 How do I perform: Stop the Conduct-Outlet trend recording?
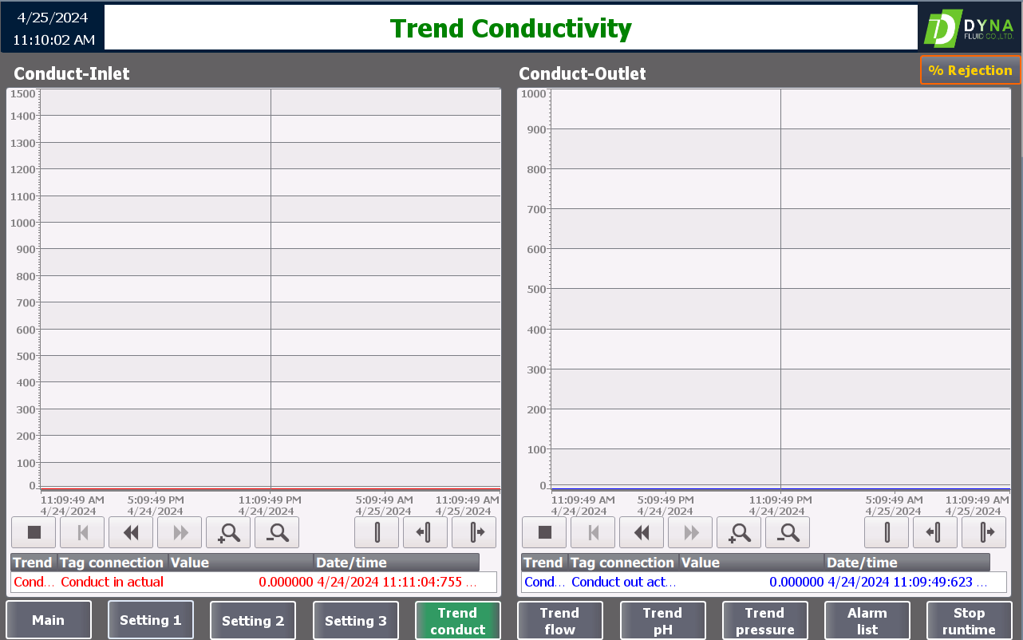point(544,532)
